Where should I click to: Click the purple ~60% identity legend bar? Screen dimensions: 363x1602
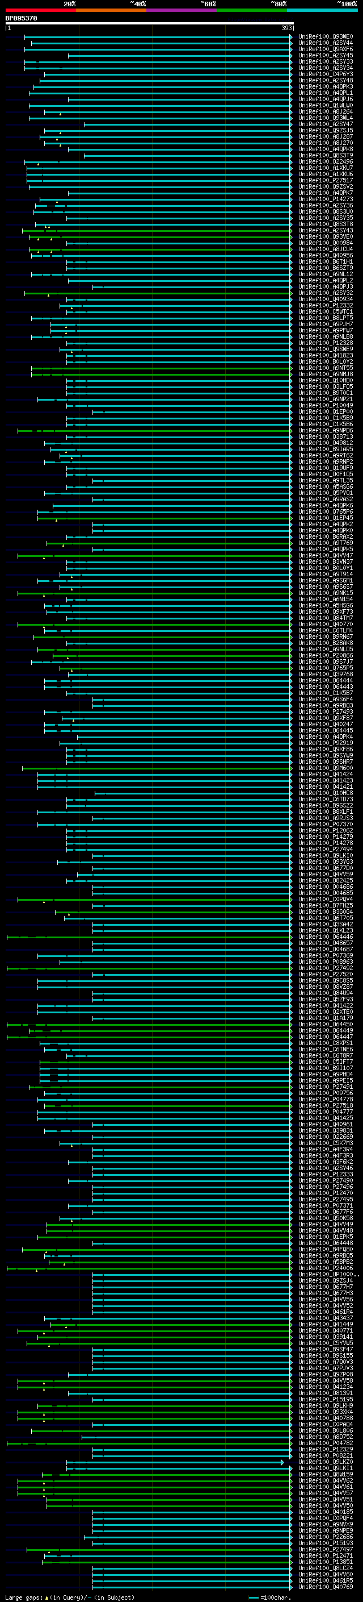pos(181,10)
